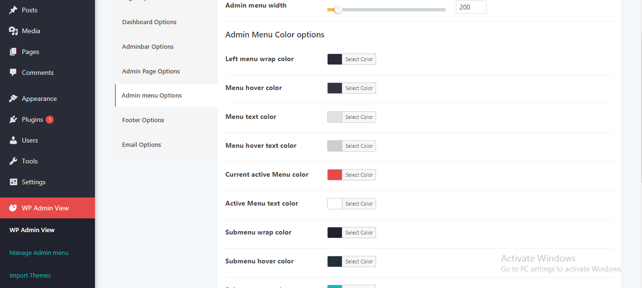Click the Current active Menu color swatch

(x=335, y=175)
